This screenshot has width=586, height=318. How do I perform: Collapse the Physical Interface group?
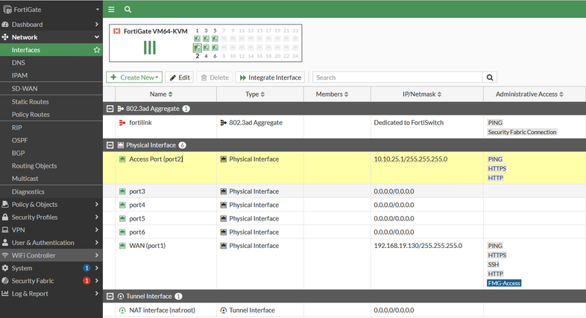pos(110,145)
